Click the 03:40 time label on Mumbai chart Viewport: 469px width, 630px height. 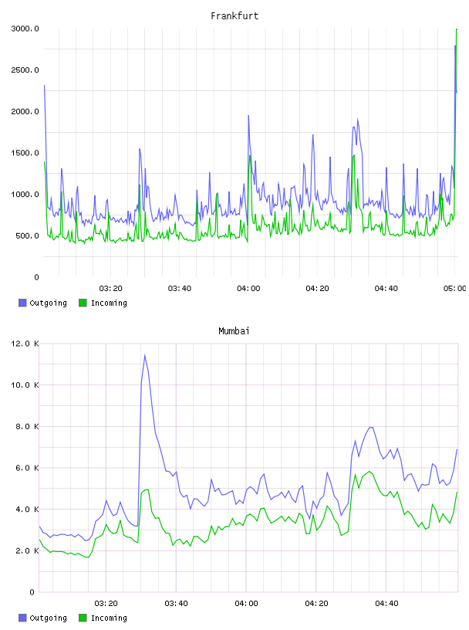[177, 604]
